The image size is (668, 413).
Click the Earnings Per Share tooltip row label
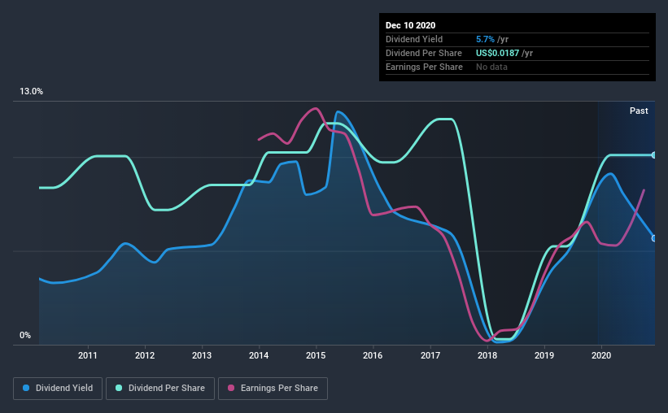tap(424, 67)
